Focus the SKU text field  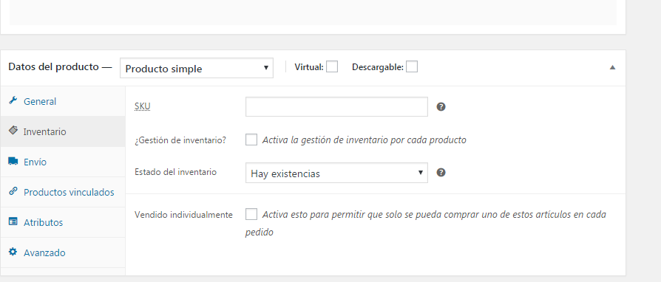tap(336, 107)
